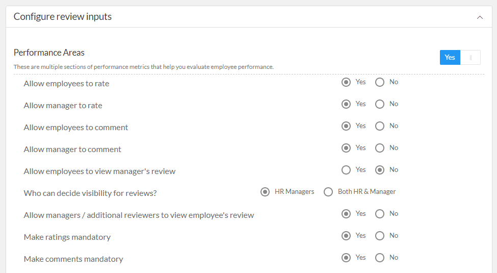This screenshot has width=497, height=273.
Task: Select Yes for Allow employees to rate
Action: 346,82
